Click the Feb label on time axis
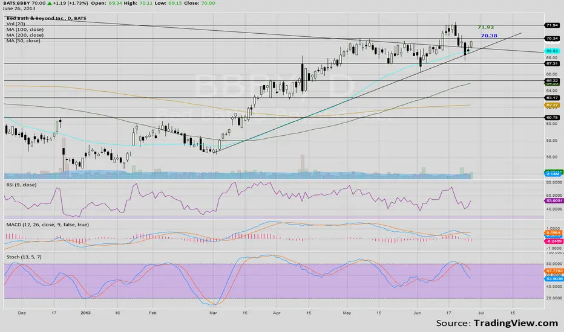Screen dimensions: 564x332 click(x=152, y=313)
